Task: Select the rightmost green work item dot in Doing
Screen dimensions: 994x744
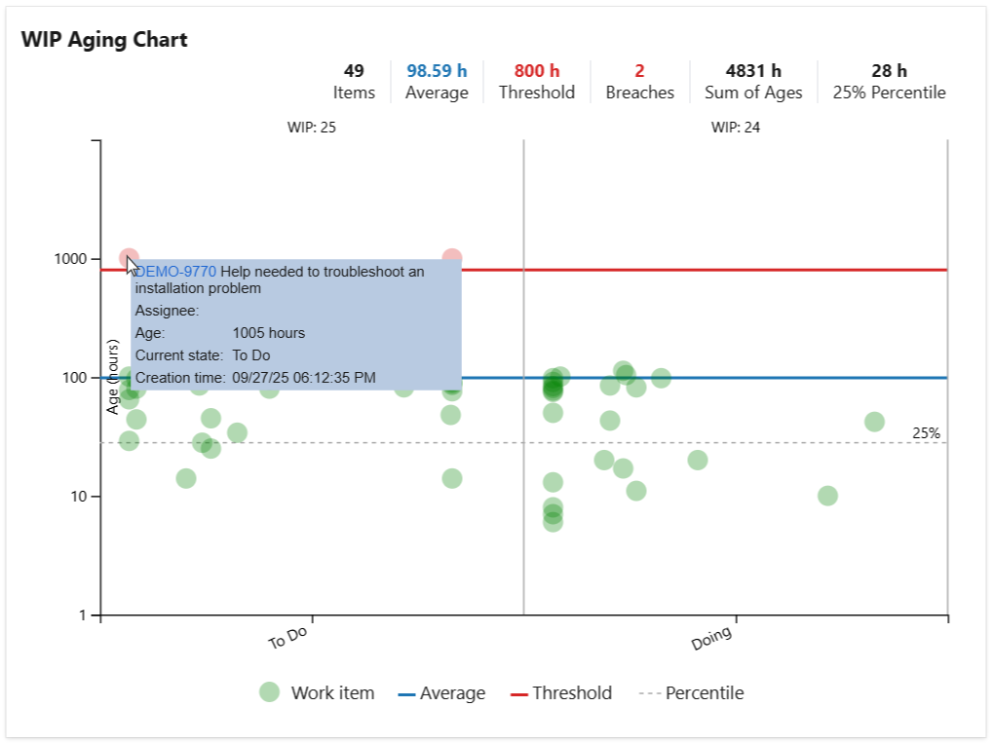Action: click(x=872, y=421)
